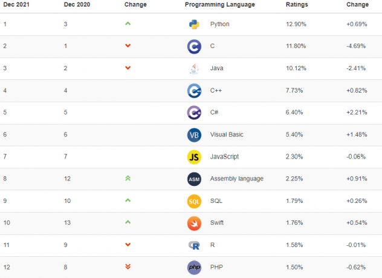Click the Assembly language ASM logo
382x278 pixels.
194,179
